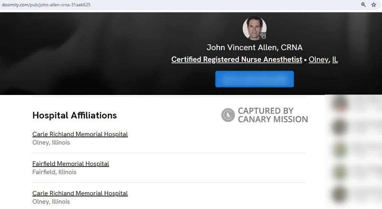Open the Olney, IL location link
This screenshot has width=382, height=209.
click(x=323, y=60)
